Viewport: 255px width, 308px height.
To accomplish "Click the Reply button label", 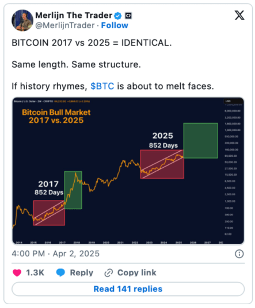I will click(82, 272).
